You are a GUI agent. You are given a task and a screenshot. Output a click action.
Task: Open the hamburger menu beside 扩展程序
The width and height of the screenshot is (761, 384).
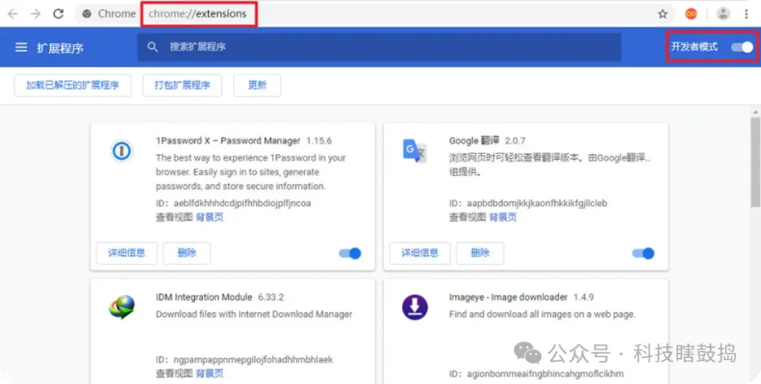coord(21,47)
